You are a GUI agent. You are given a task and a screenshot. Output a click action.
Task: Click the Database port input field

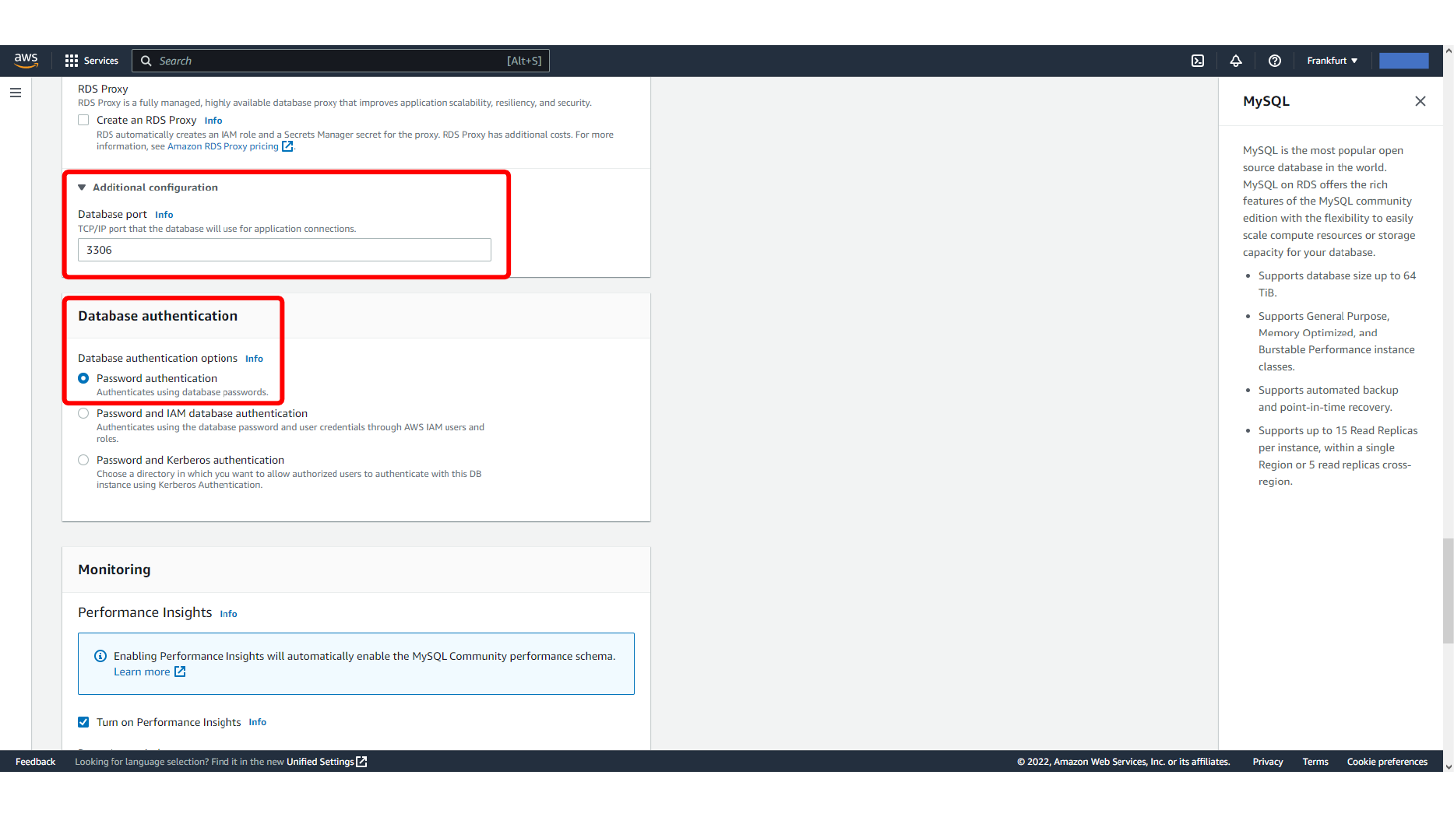click(x=284, y=250)
